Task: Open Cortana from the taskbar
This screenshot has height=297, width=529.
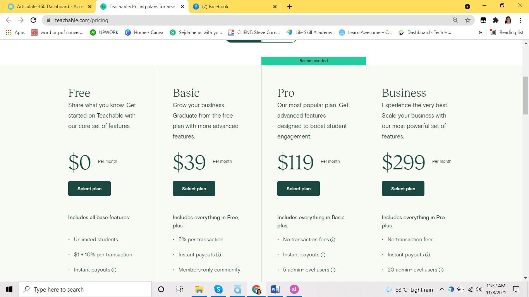Action: click(x=161, y=289)
